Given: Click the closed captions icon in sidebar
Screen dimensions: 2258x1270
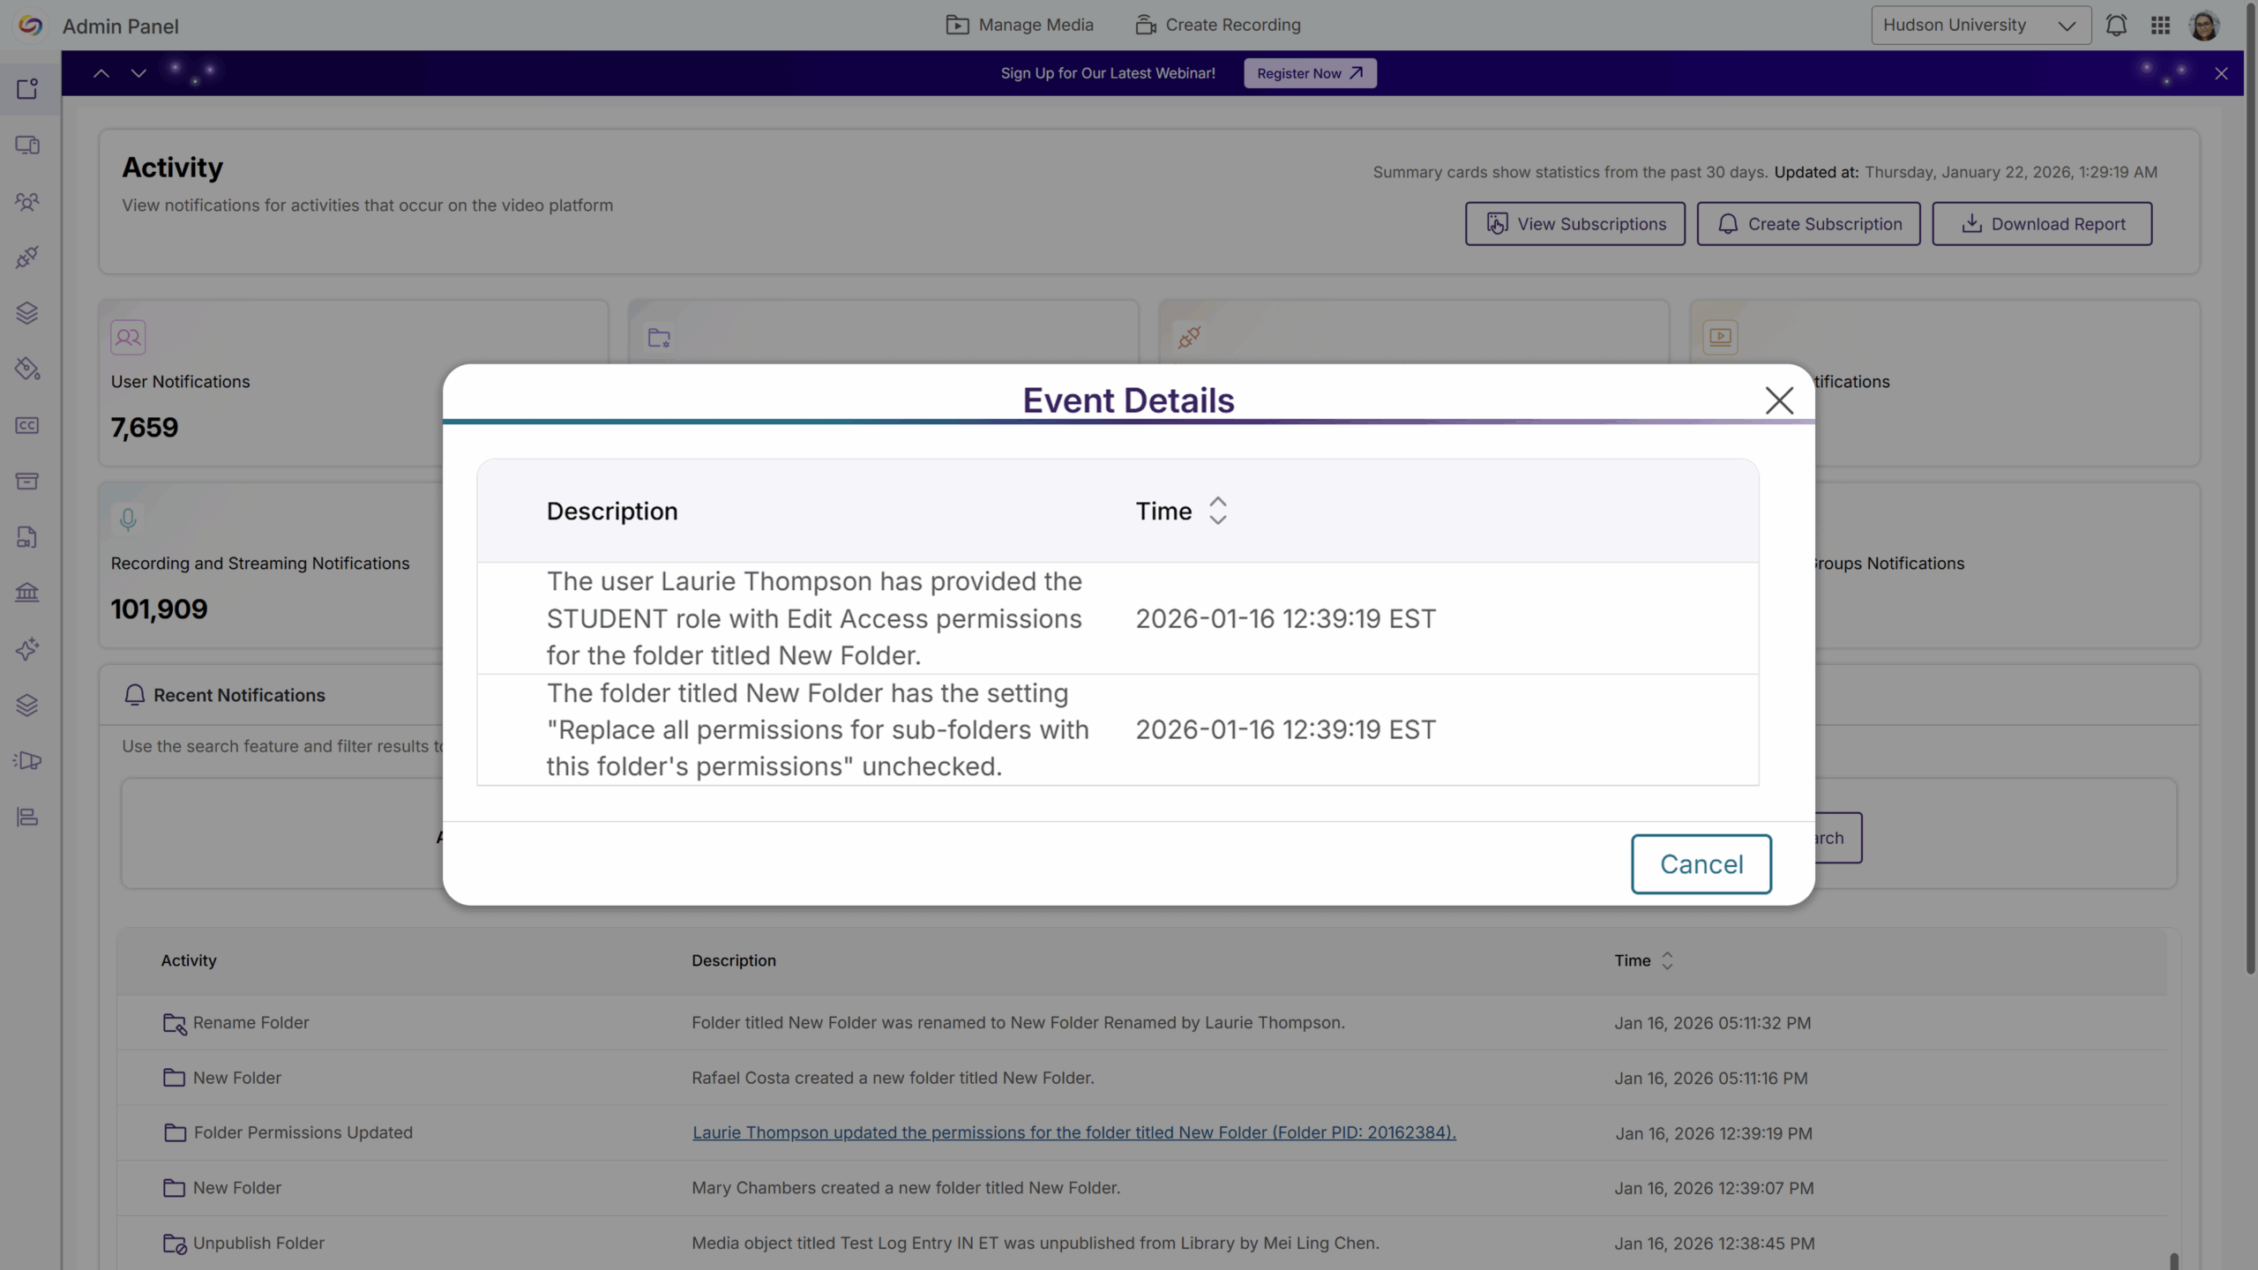Looking at the screenshot, I should [27, 425].
